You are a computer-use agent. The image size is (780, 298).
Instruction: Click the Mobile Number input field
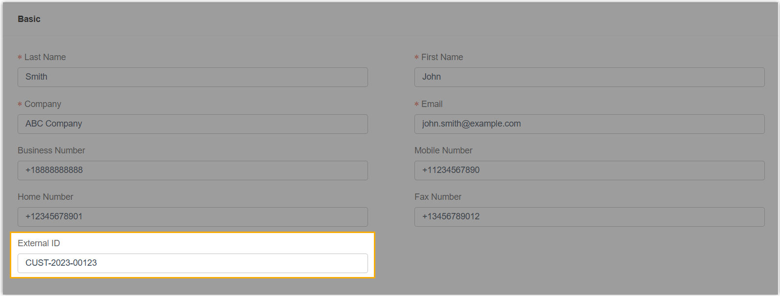[x=589, y=170]
